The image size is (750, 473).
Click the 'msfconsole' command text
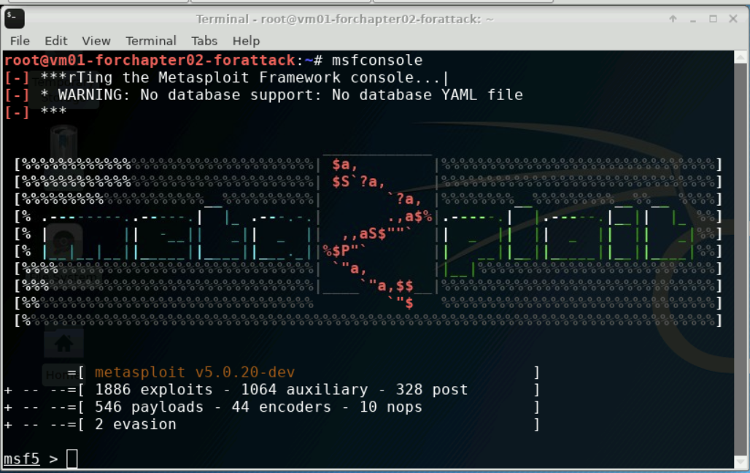pyautogui.click(x=377, y=61)
